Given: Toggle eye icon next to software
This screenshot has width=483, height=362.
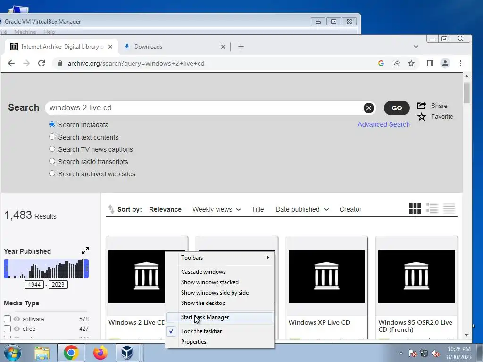Looking at the screenshot, I should tap(17, 319).
